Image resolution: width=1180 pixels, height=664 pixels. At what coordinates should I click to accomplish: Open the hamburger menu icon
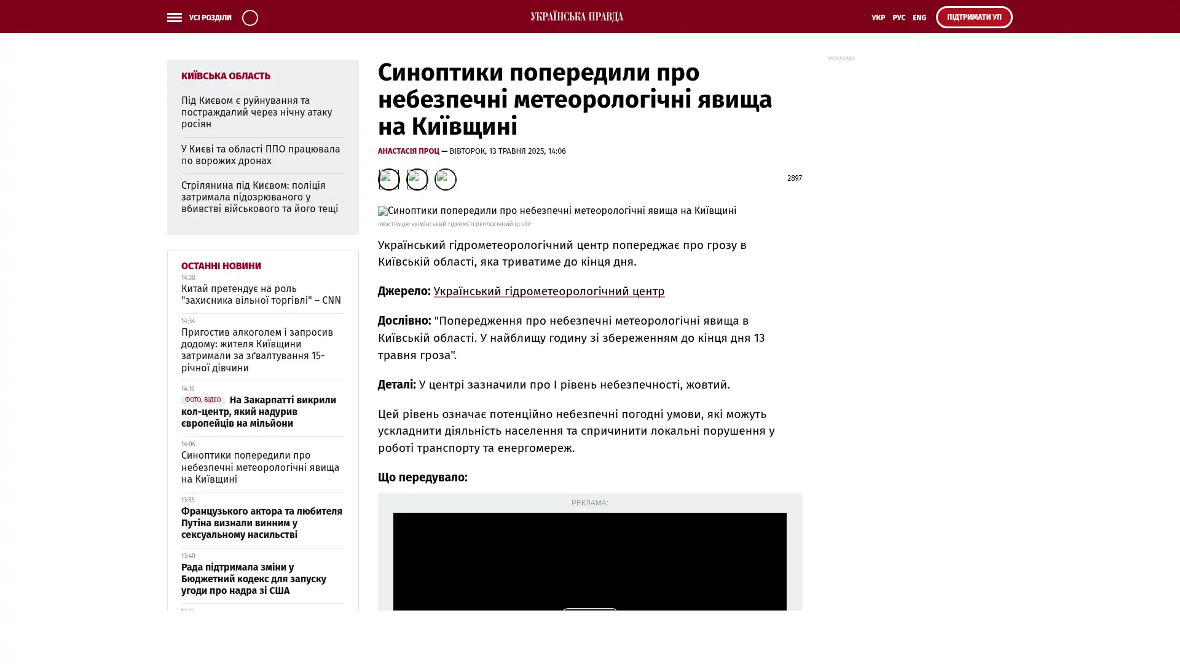point(174,18)
